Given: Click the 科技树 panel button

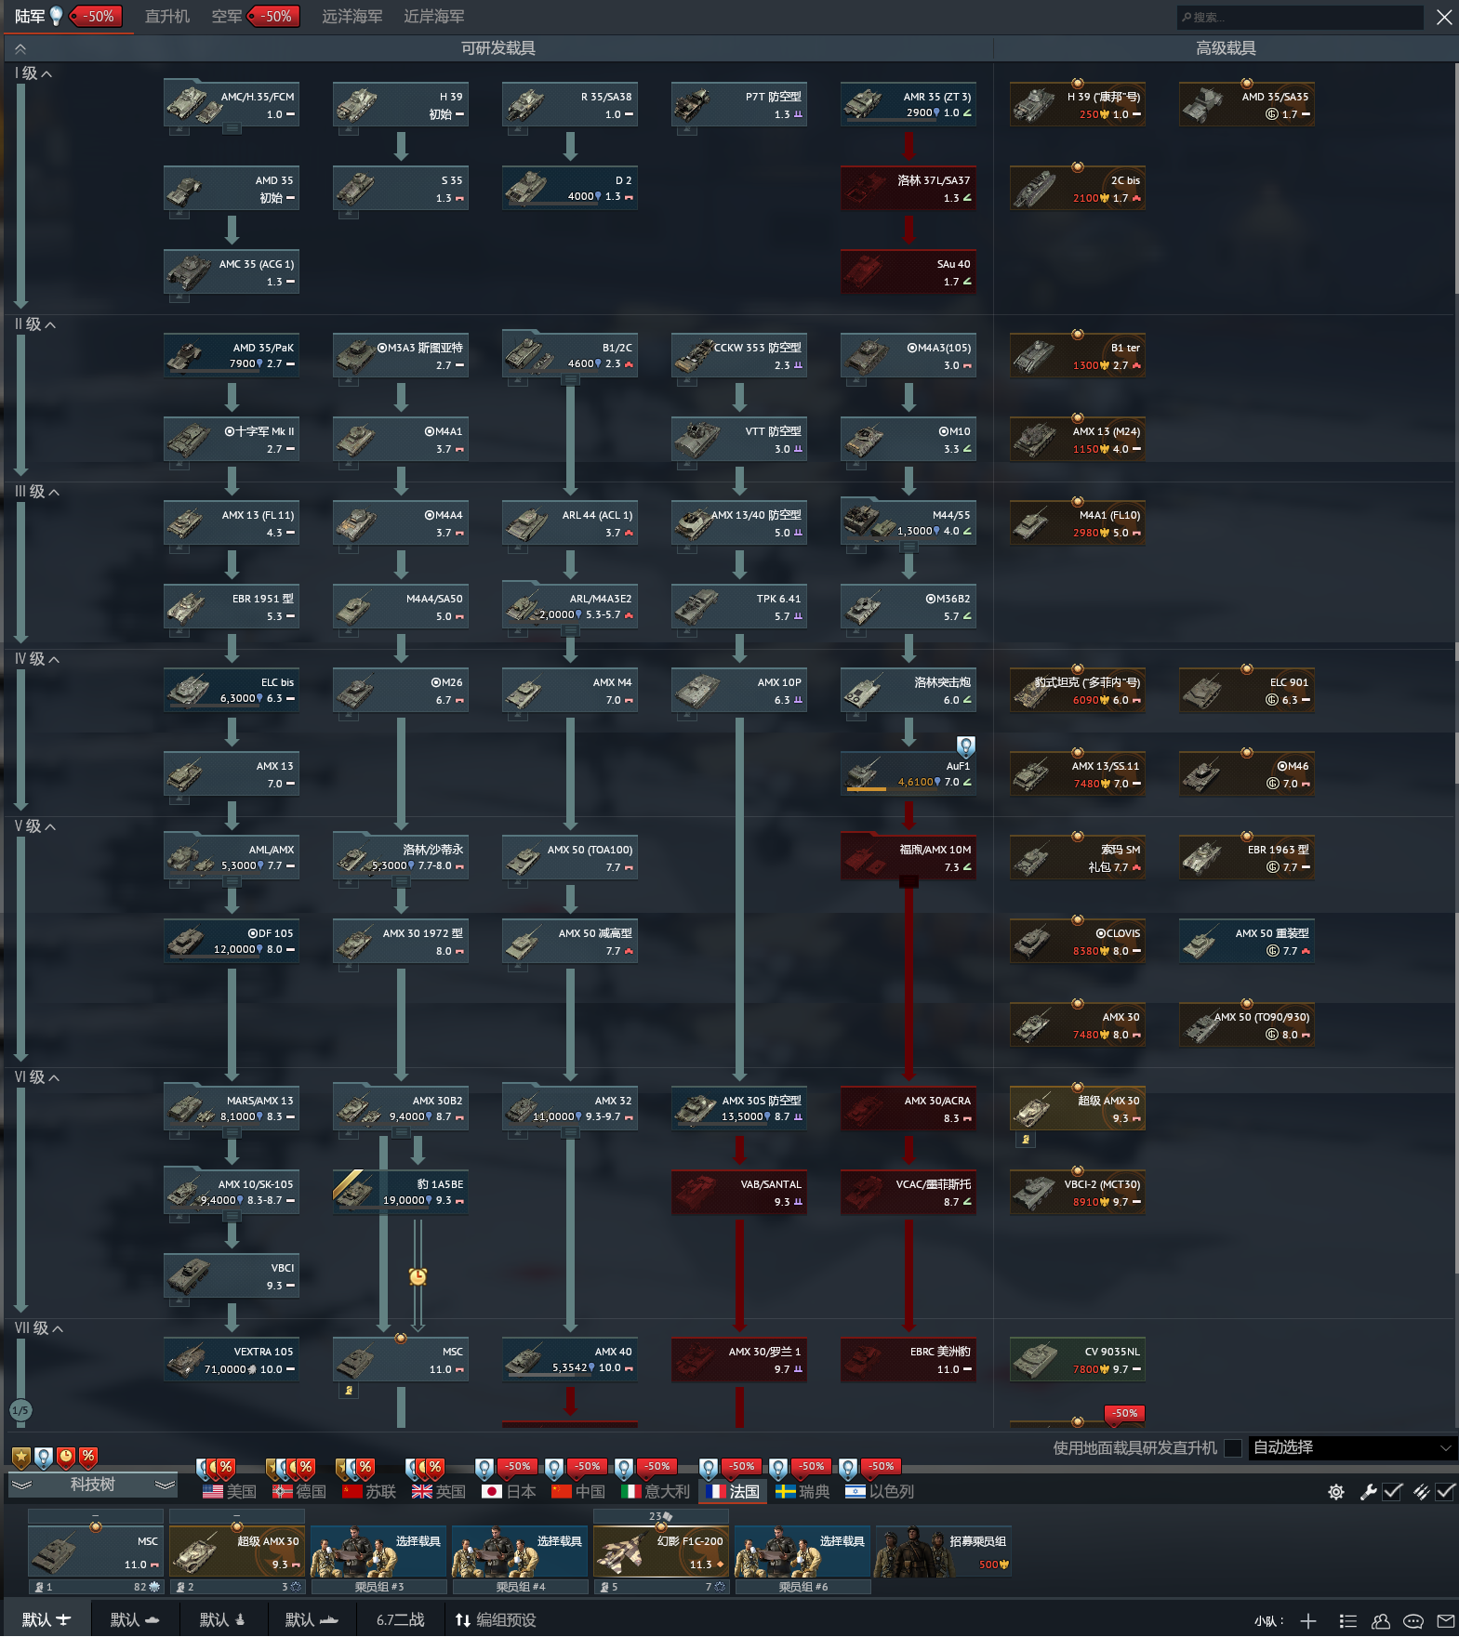Looking at the screenshot, I should [x=92, y=1485].
